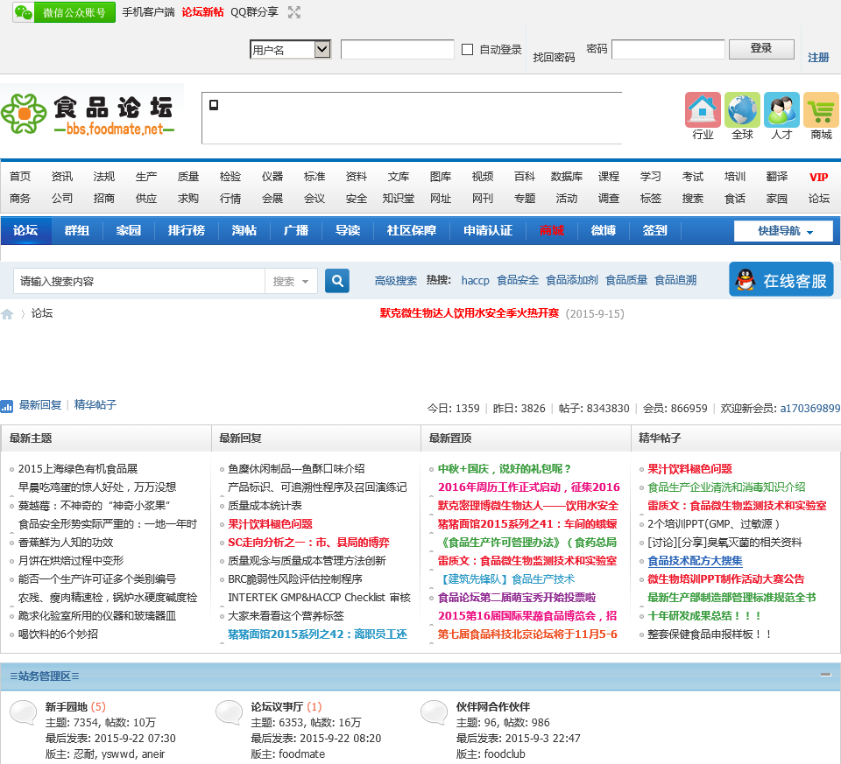Open the 用户名 login type dropdown
Image resolution: width=841 pixels, height=764 pixels.
[x=290, y=50]
